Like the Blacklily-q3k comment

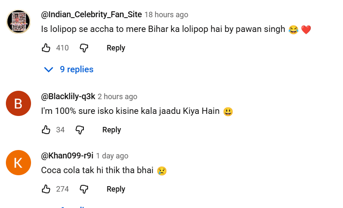coord(46,130)
